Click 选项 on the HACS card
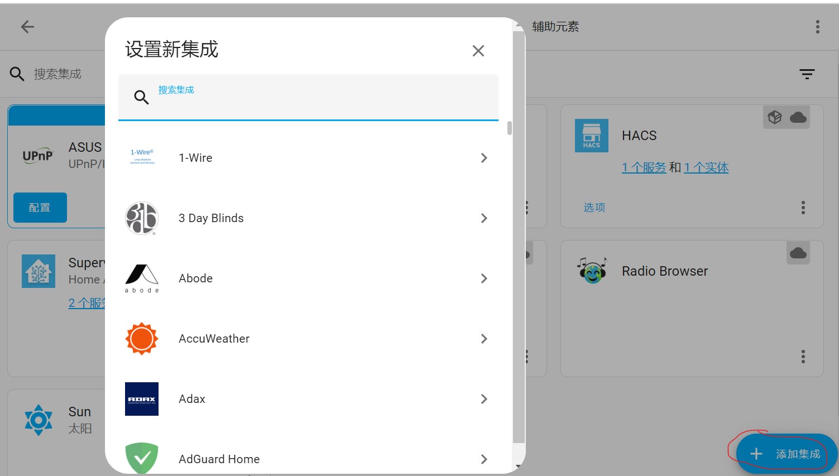Image resolution: width=839 pixels, height=476 pixels. [595, 208]
